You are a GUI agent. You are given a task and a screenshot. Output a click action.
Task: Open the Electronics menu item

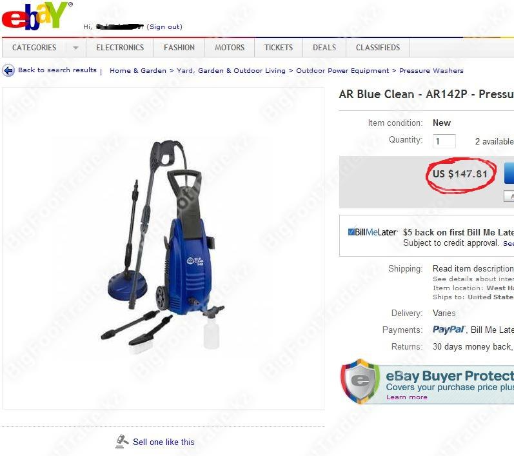click(x=120, y=48)
